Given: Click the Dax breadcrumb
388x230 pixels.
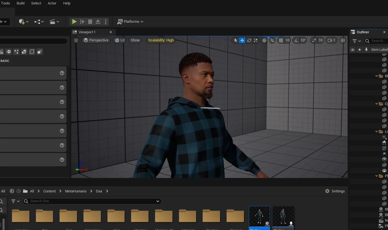Looking at the screenshot, I should [x=99, y=191].
